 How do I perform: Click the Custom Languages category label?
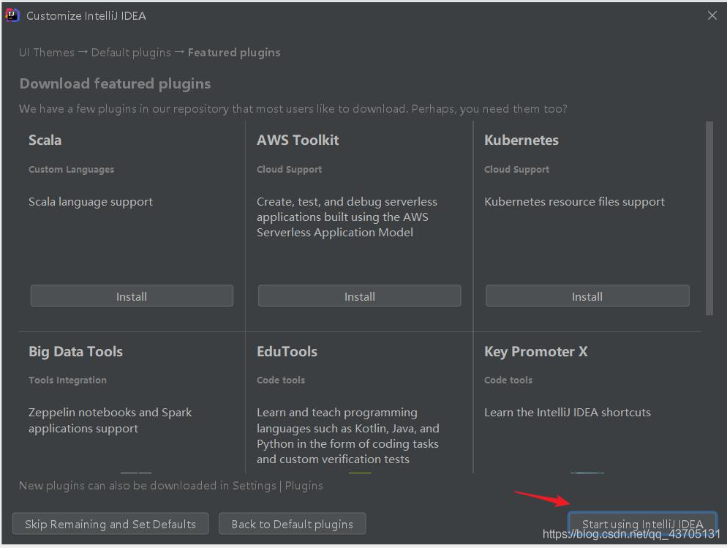click(x=71, y=170)
